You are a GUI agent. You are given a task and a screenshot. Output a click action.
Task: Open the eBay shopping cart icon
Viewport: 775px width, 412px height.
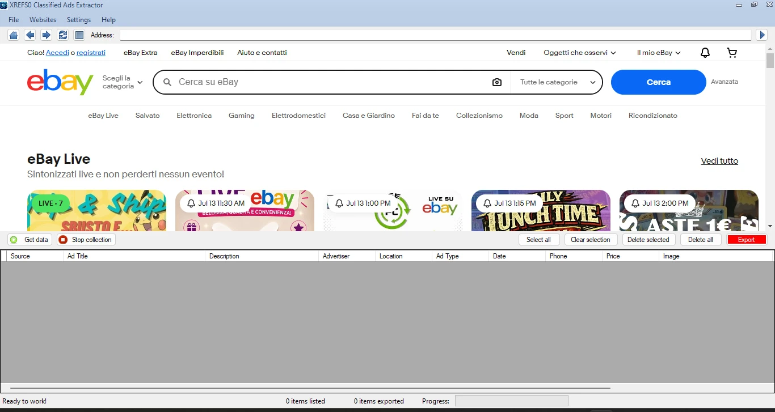(732, 53)
